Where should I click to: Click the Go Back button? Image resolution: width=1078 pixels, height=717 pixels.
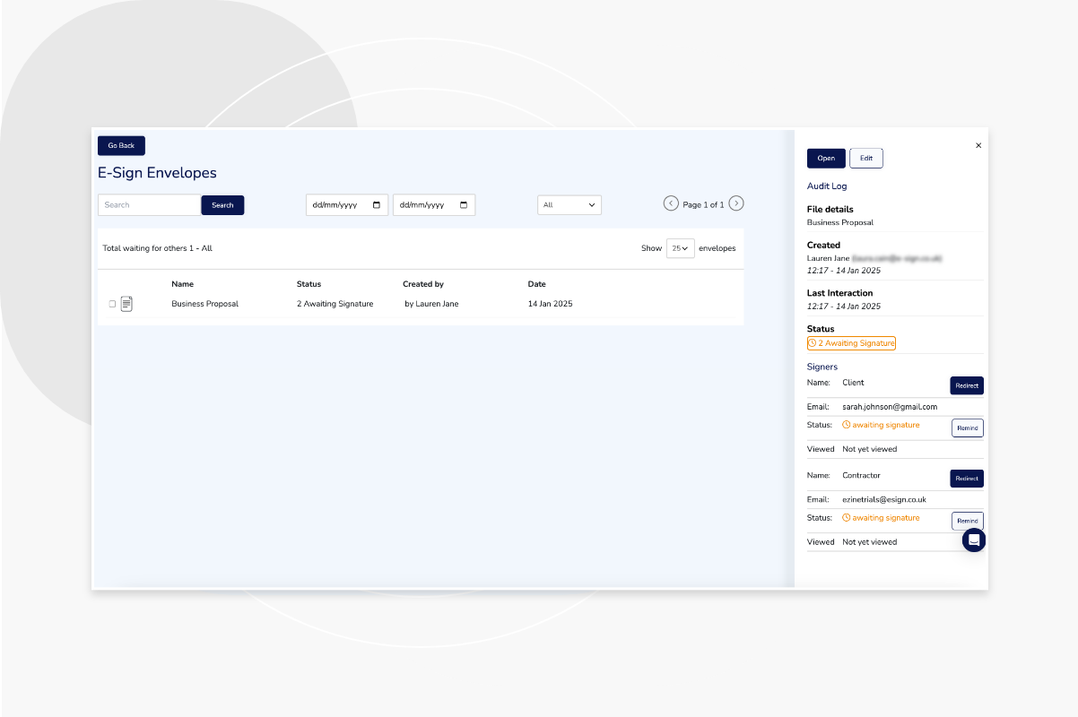coord(121,145)
